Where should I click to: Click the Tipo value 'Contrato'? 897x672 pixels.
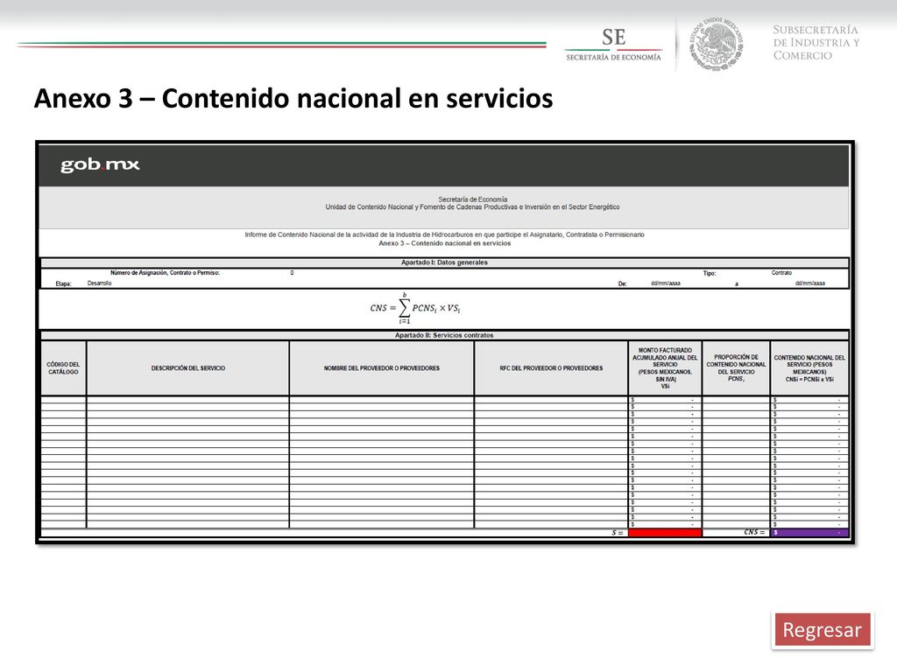pyautogui.click(x=781, y=273)
